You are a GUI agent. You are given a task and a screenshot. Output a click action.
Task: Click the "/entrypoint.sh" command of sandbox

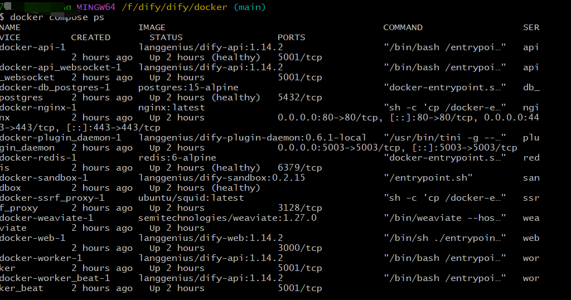(428, 178)
